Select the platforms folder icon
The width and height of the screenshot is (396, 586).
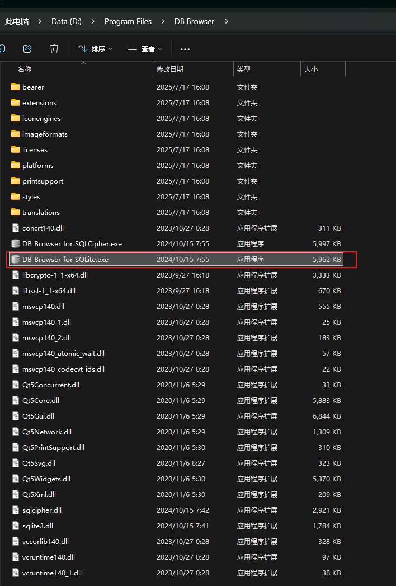16,165
